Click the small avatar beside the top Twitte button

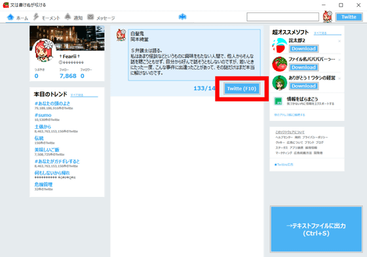pyautogui.click(x=328, y=17)
